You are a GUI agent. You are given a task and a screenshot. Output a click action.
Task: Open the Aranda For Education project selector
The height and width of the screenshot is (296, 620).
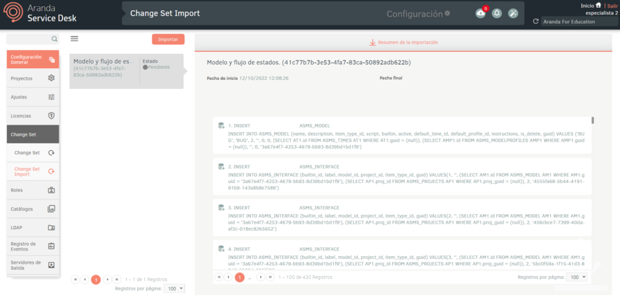pos(579,22)
